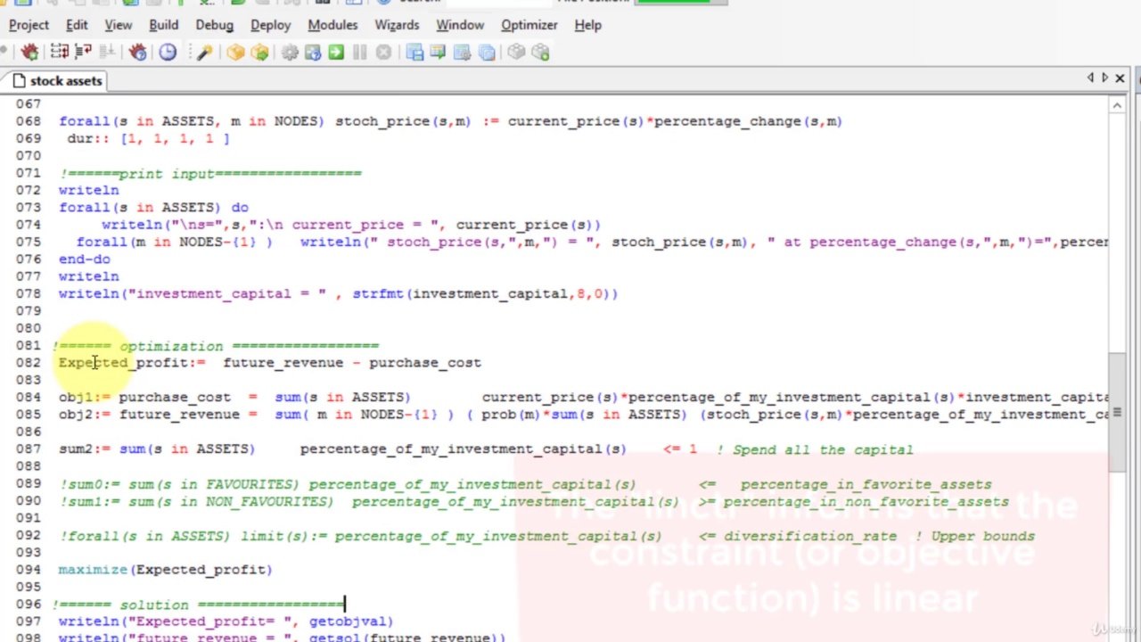
Task: Click 'stoch_price(s,m) :=' on line 068
Action: coord(416,121)
